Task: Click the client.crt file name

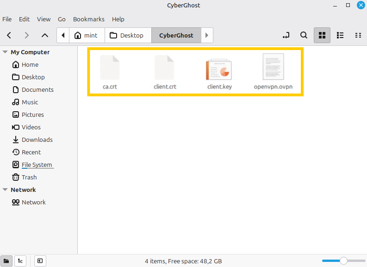Action: tap(165, 87)
